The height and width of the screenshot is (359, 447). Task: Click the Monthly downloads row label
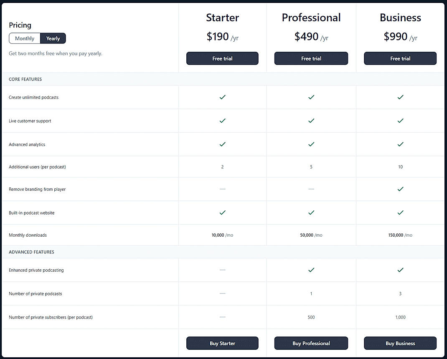tap(28, 235)
